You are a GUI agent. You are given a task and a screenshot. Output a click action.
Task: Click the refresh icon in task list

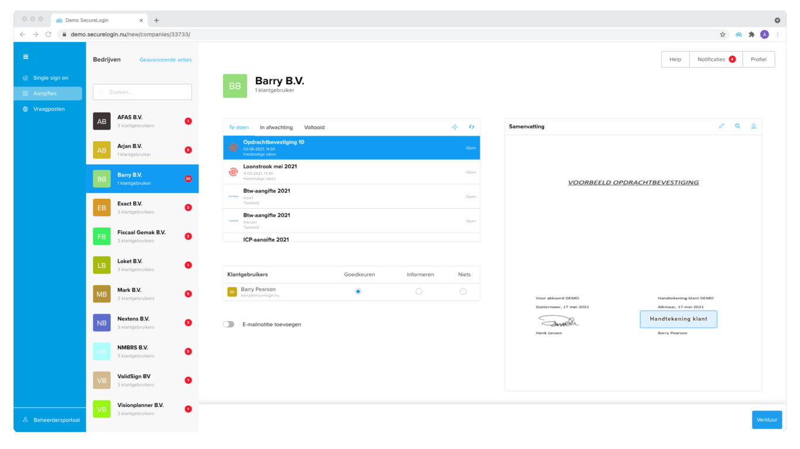tap(471, 127)
